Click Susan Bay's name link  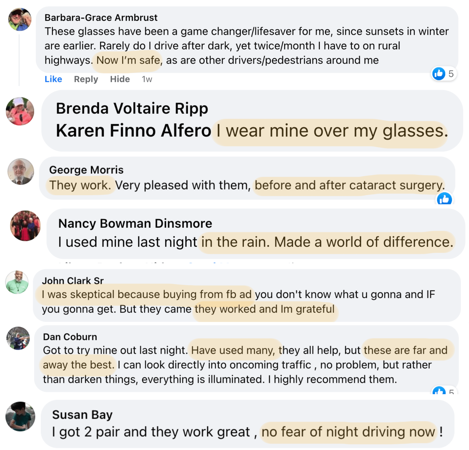point(82,415)
